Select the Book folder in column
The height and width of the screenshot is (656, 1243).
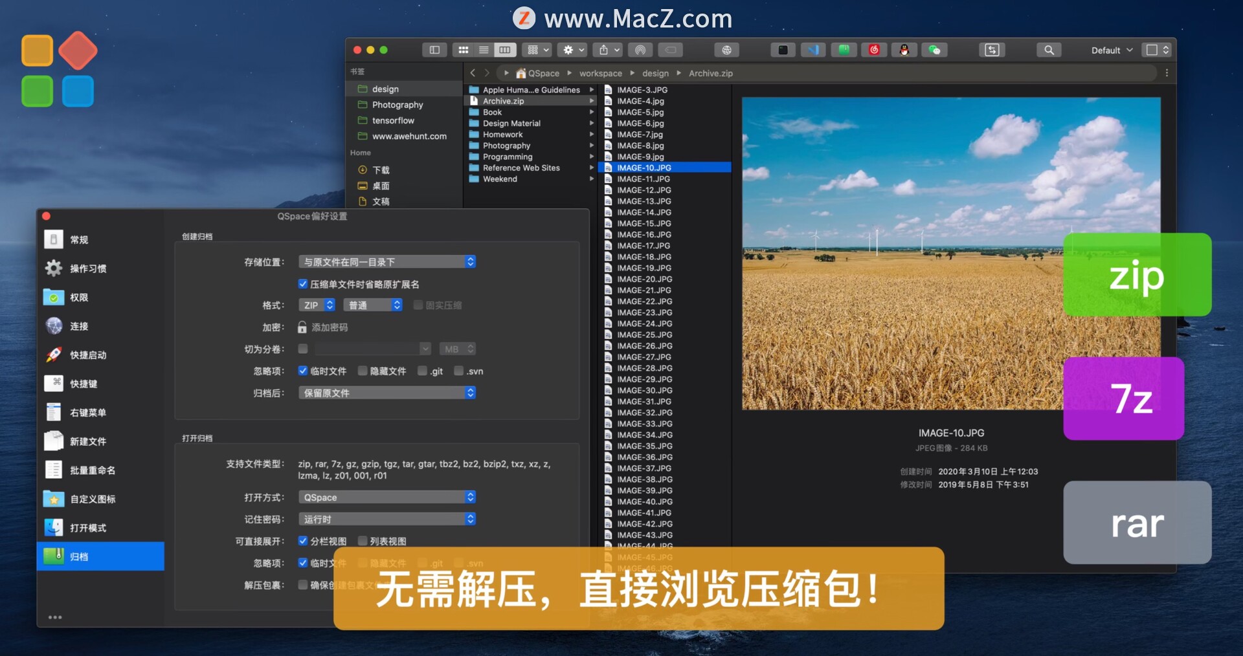pos(531,112)
